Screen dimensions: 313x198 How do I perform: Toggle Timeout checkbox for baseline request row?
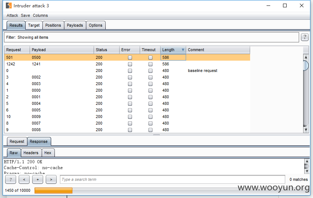pos(151,71)
